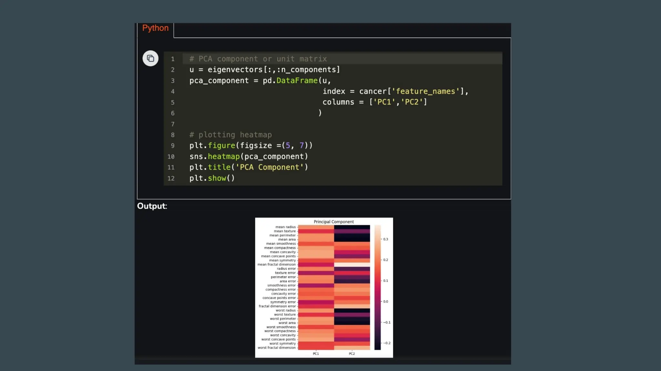The width and height of the screenshot is (661, 371).
Task: Click the heatmap colorbar scale
Action: point(377,287)
